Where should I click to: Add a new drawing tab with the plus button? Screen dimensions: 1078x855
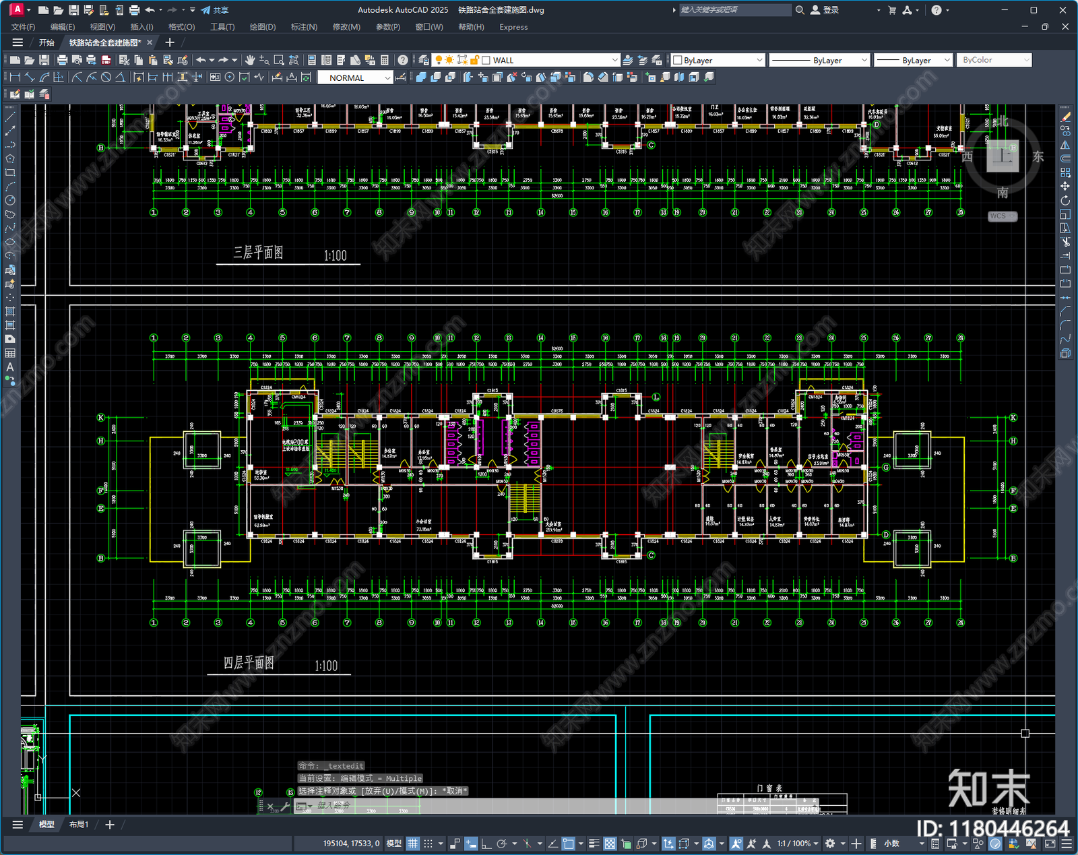click(170, 42)
